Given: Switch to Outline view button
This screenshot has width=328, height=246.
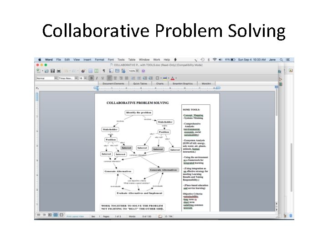Looking at the screenshot, I should (x=44, y=215).
